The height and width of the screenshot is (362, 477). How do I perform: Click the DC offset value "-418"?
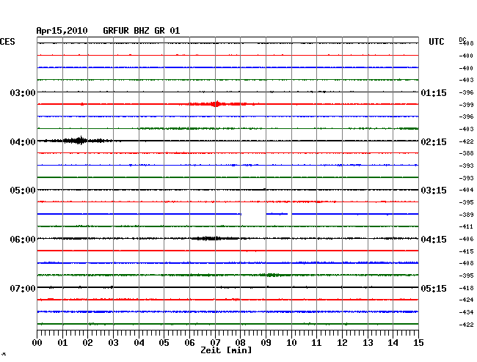[466, 288]
